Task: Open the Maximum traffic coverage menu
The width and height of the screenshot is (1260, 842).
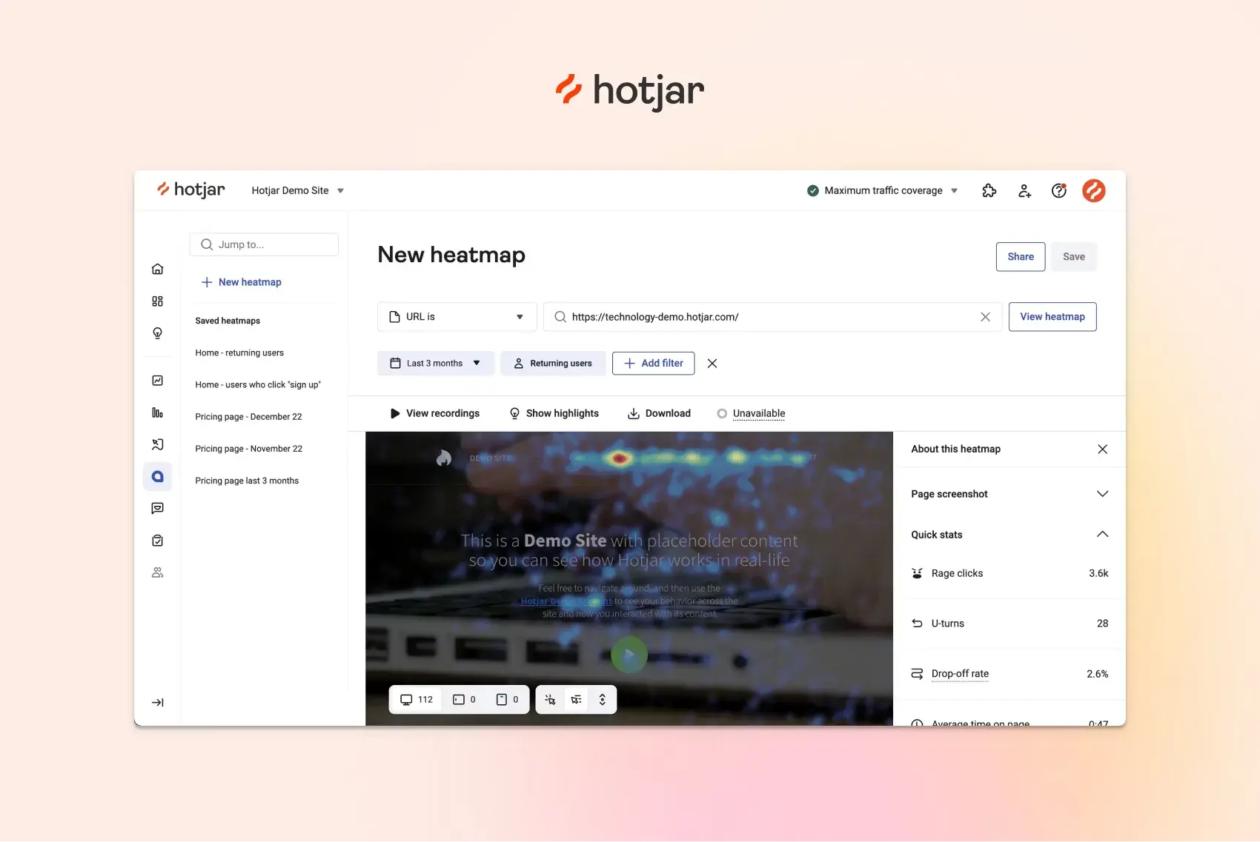Action: (x=882, y=190)
